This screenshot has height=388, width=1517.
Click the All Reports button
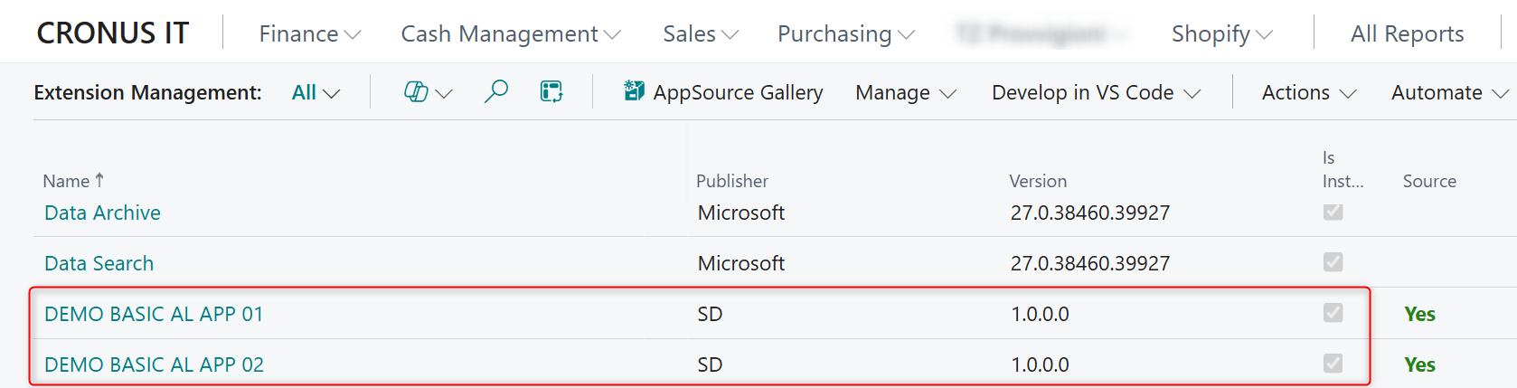[1407, 34]
